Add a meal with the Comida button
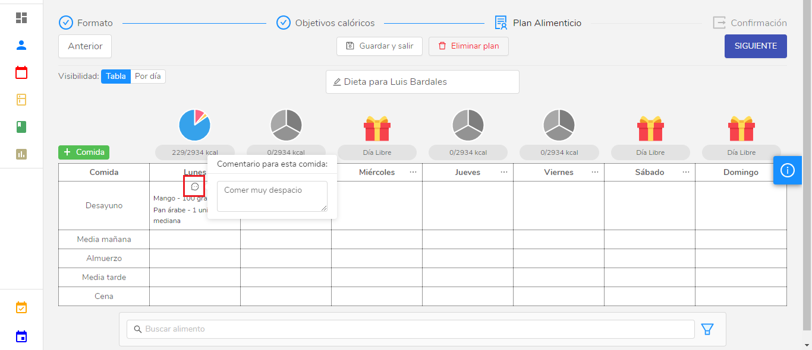812x350 pixels. [x=84, y=152]
